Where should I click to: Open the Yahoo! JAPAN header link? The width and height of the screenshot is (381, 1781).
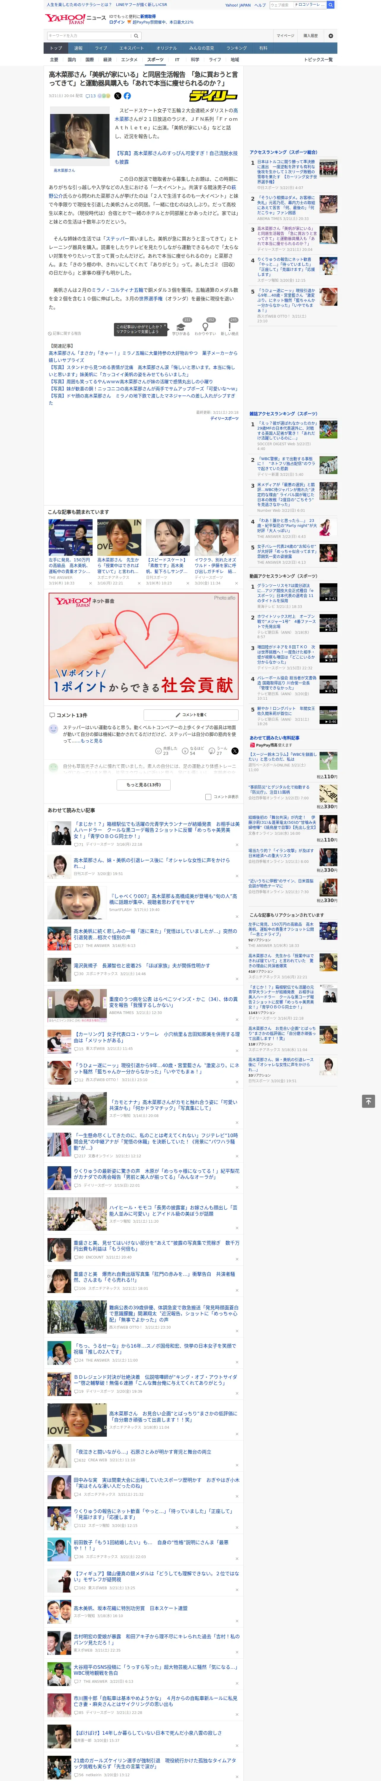click(x=238, y=5)
